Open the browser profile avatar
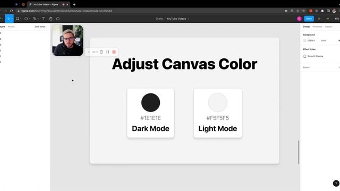Image resolution: width=340 pixels, height=191 pixels. 334,11
